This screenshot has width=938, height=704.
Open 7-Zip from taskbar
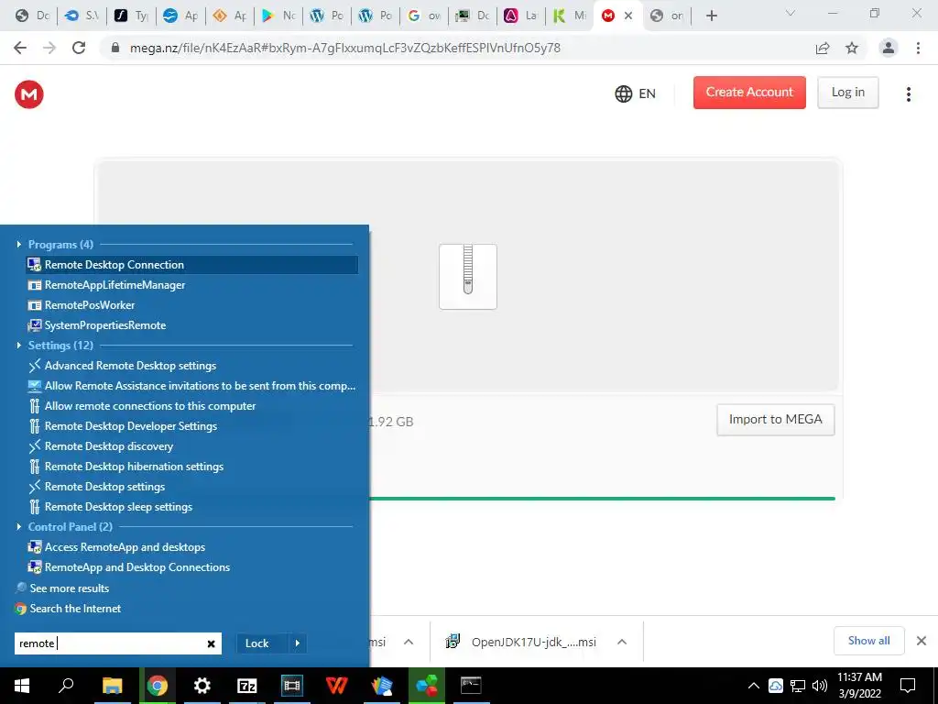[x=247, y=686]
